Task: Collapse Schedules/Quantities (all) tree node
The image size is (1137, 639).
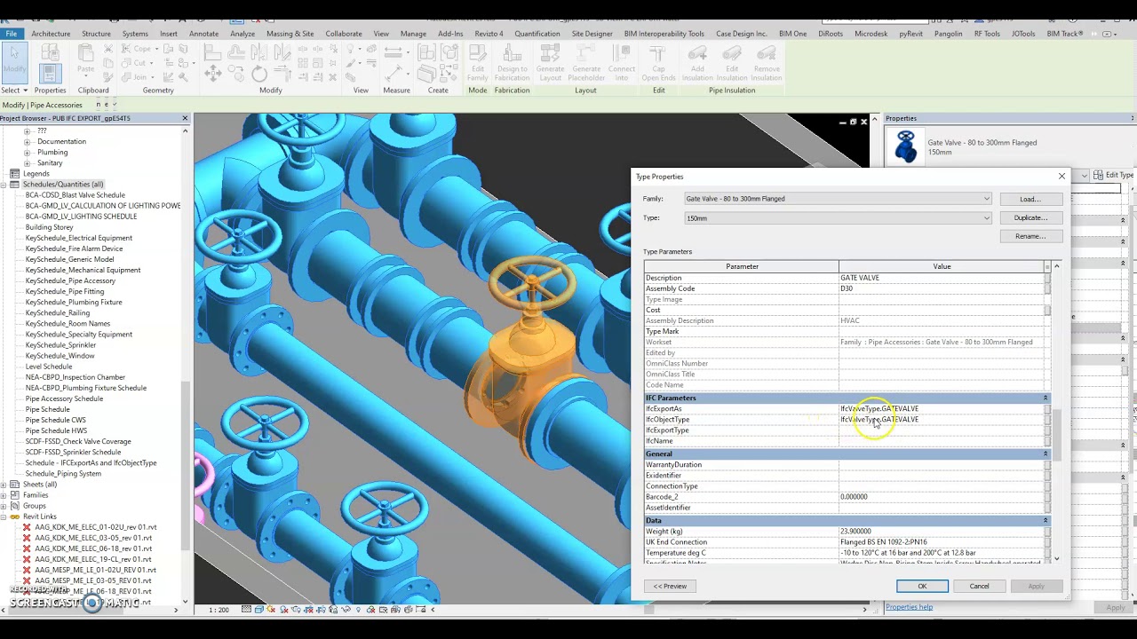Action: click(x=4, y=185)
